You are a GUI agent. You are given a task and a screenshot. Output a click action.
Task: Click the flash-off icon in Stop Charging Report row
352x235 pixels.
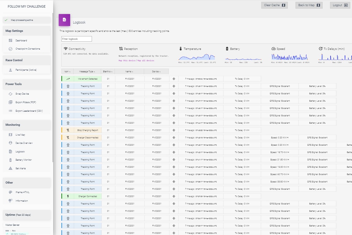68,130
